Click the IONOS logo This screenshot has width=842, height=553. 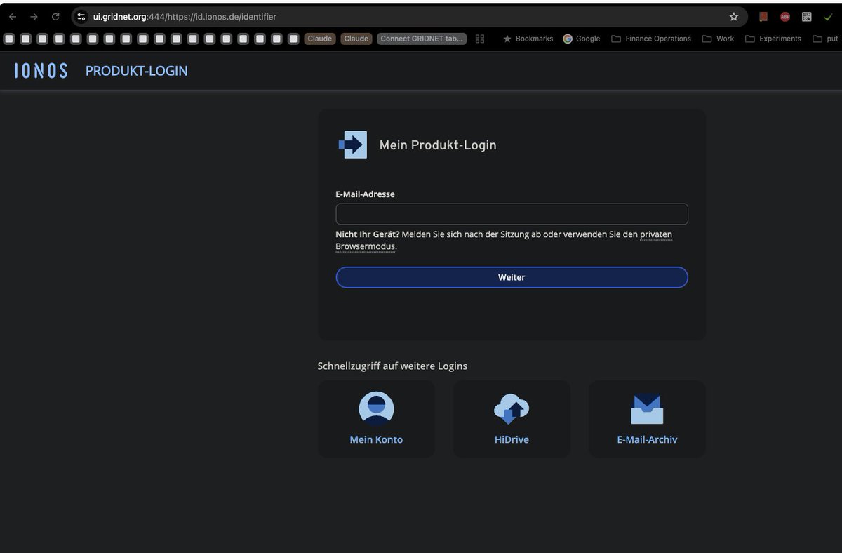pyautogui.click(x=41, y=70)
